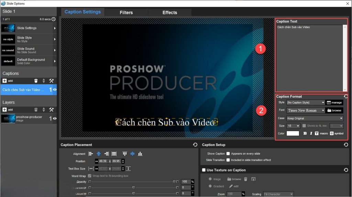The image size is (352, 197).
Task: Enable Use Texture on Caption
Action: point(203,170)
